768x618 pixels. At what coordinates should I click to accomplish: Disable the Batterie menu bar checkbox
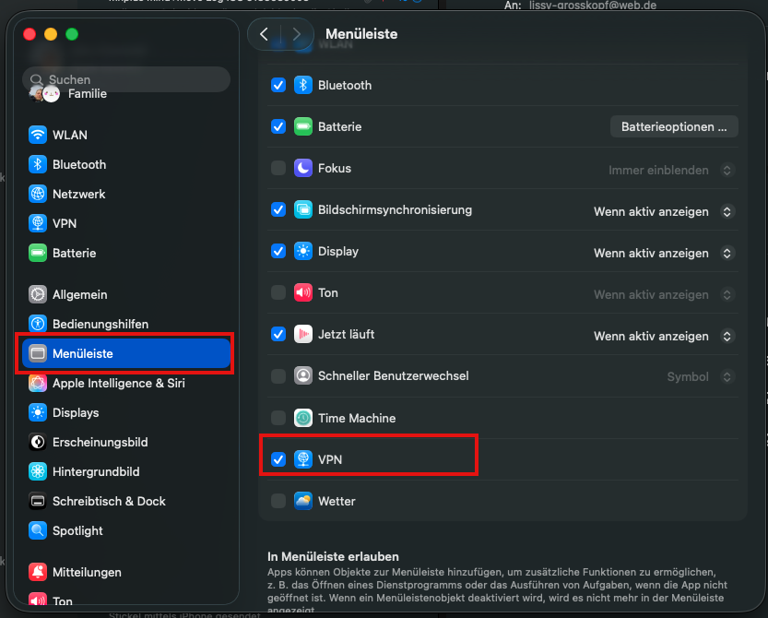click(x=278, y=126)
